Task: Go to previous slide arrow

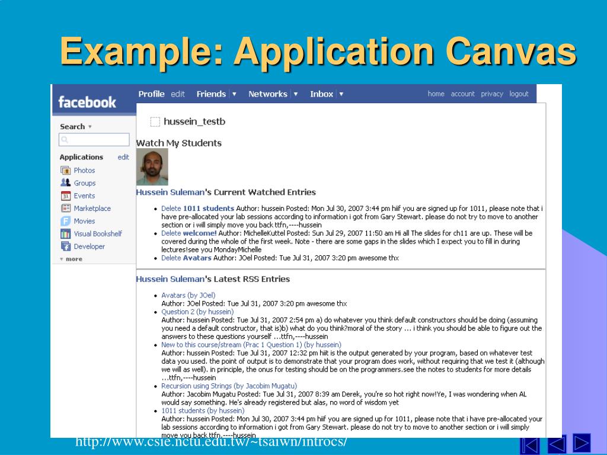Action: [557, 444]
